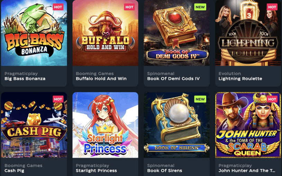Click the NEW badge on Book Of Demi Gods IV
Screen dimensions: 282x176
200,7
